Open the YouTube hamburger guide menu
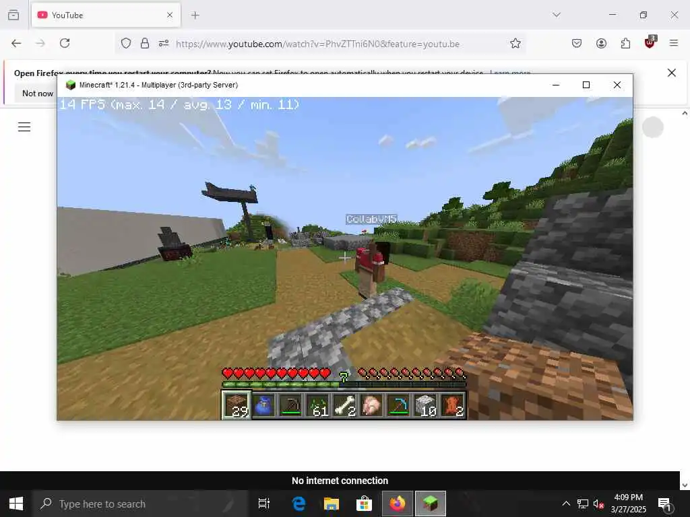Viewport: 690px width, 517px height. 24,127
